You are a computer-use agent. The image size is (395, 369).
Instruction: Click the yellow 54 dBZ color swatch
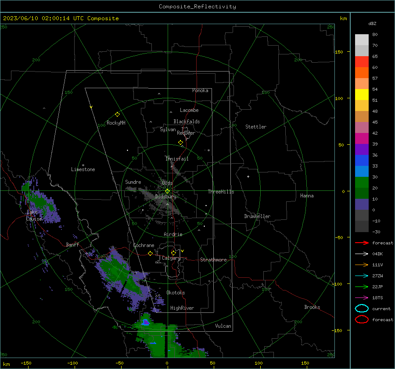pyautogui.click(x=362, y=95)
